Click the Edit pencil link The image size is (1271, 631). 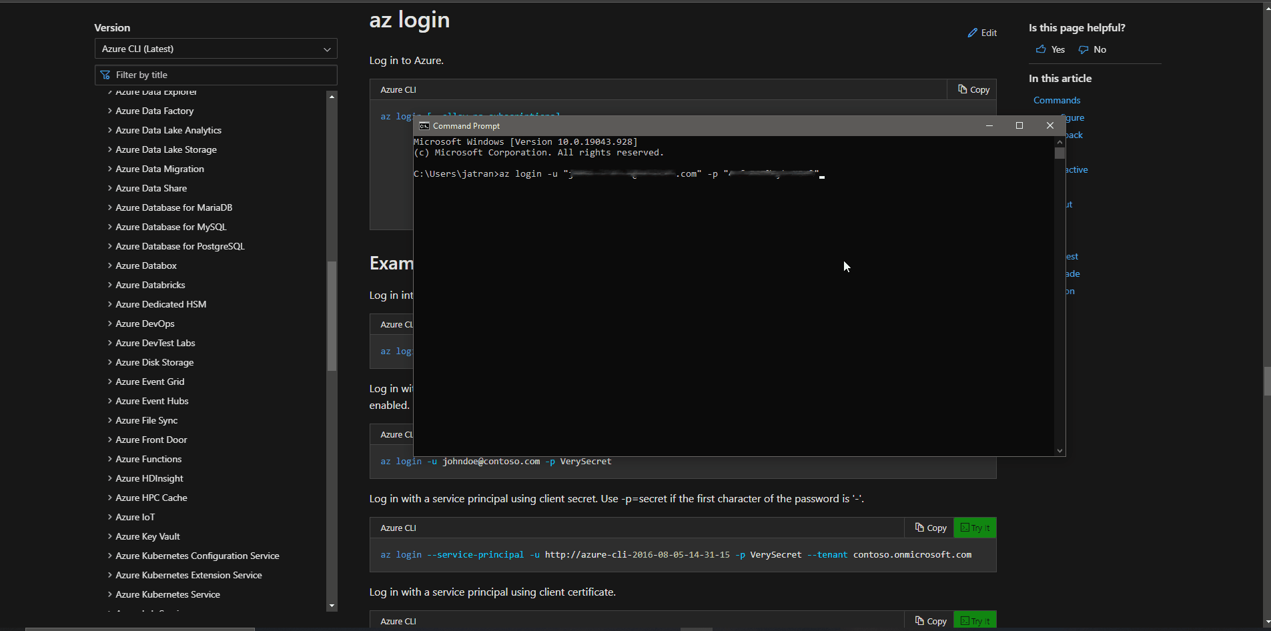pyautogui.click(x=982, y=33)
